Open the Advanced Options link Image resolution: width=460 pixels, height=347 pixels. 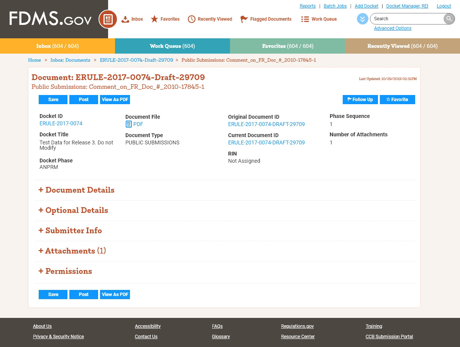click(393, 28)
